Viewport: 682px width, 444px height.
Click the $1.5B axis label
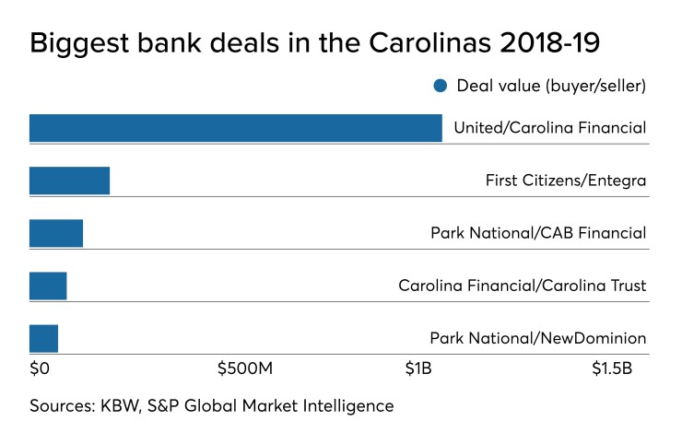click(613, 369)
